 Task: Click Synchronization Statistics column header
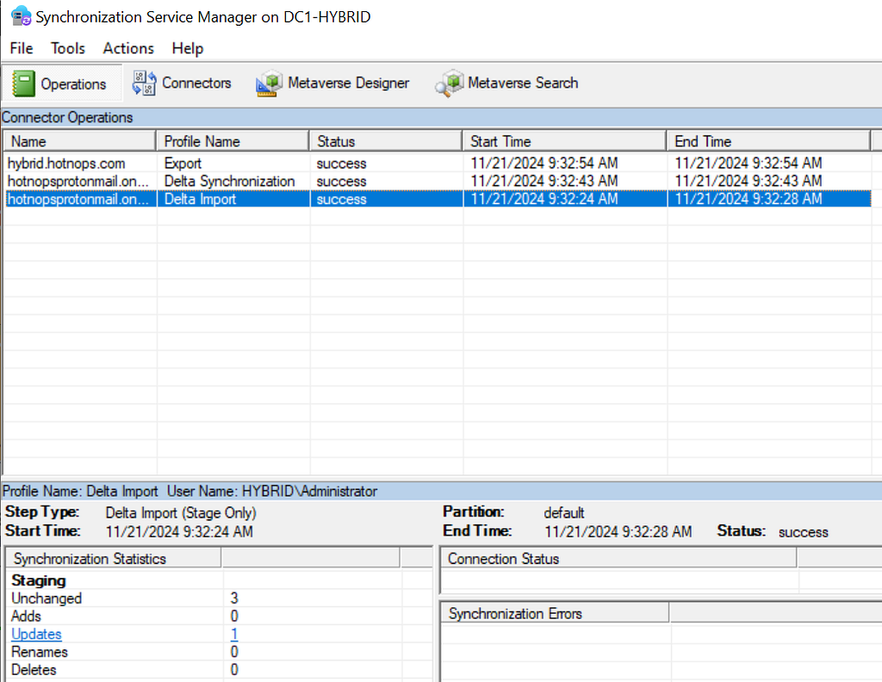(114, 558)
